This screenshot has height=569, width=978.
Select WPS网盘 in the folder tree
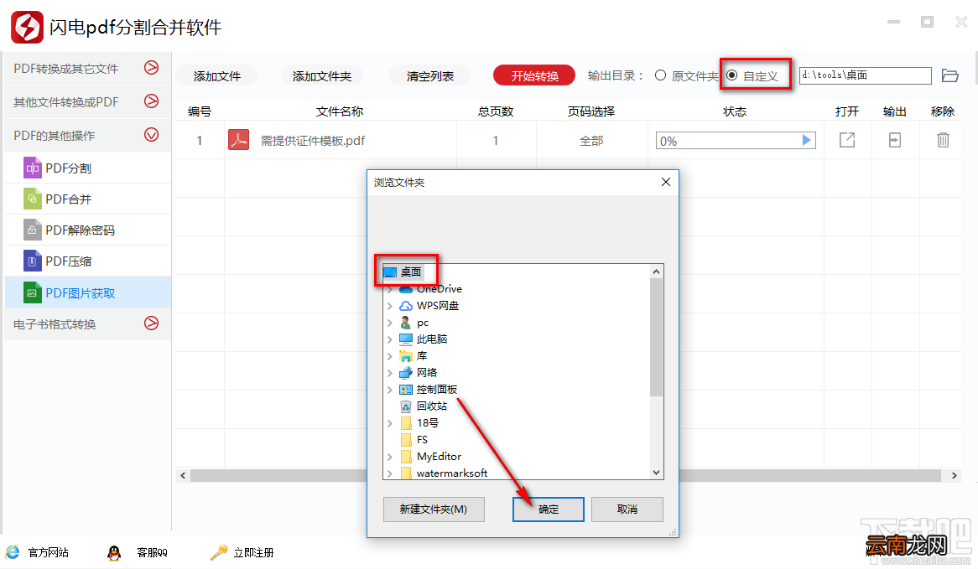point(437,305)
